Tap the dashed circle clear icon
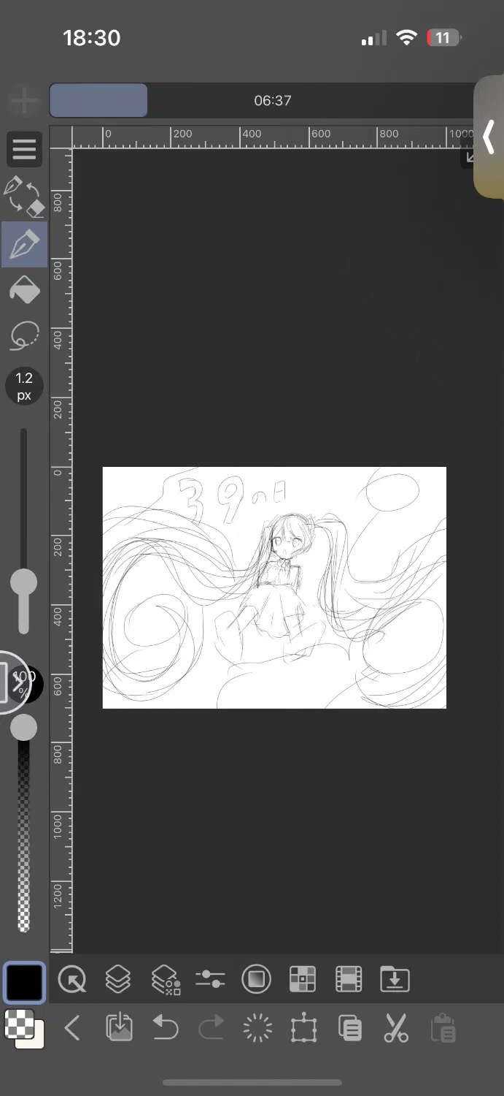This screenshot has height=1096, width=504. pyautogui.click(x=257, y=1028)
